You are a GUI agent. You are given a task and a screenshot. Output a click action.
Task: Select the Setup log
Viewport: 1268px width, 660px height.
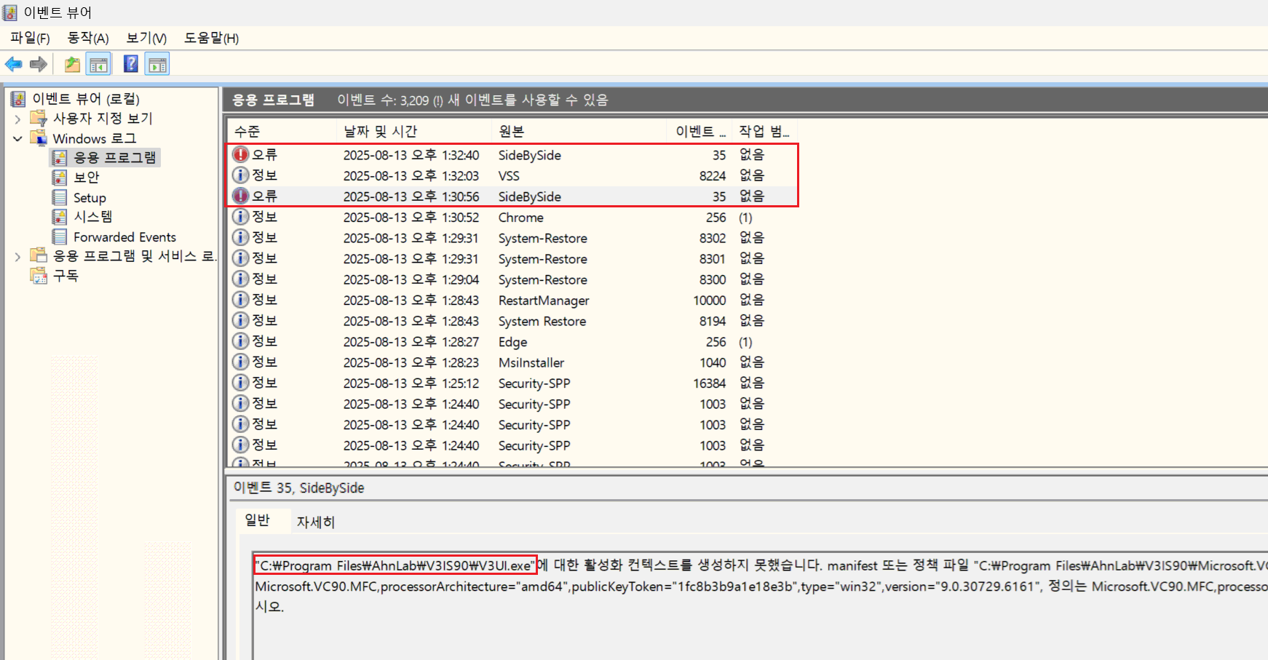tap(90, 198)
